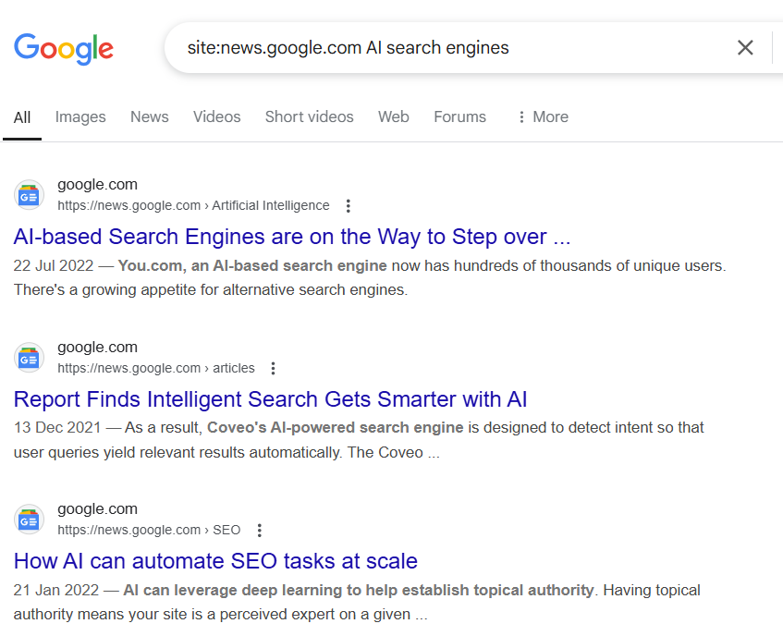The height and width of the screenshot is (636, 783).
Task: Open the three-dot menu on the third result
Action: coord(259,530)
